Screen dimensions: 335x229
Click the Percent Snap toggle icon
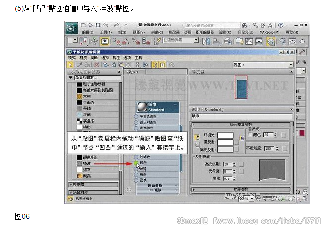pyautogui.click(x=136, y=41)
